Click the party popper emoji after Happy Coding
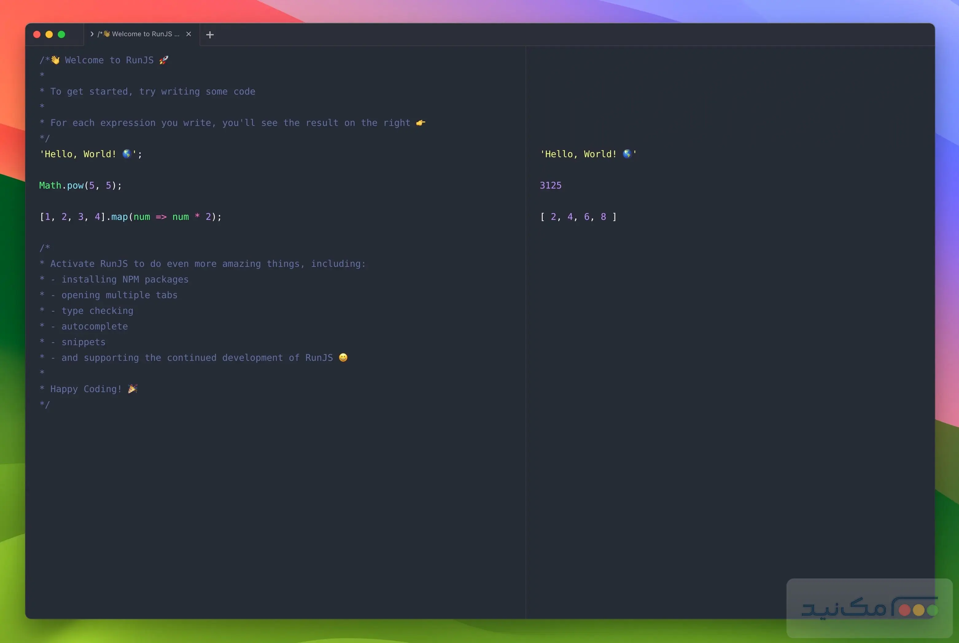 coord(132,389)
